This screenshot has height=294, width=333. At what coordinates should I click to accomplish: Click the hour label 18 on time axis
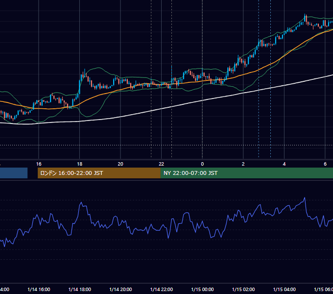[80, 164]
